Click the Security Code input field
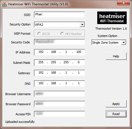Screen dimensions: 132x129 pyautogui.click(x=59, y=42)
